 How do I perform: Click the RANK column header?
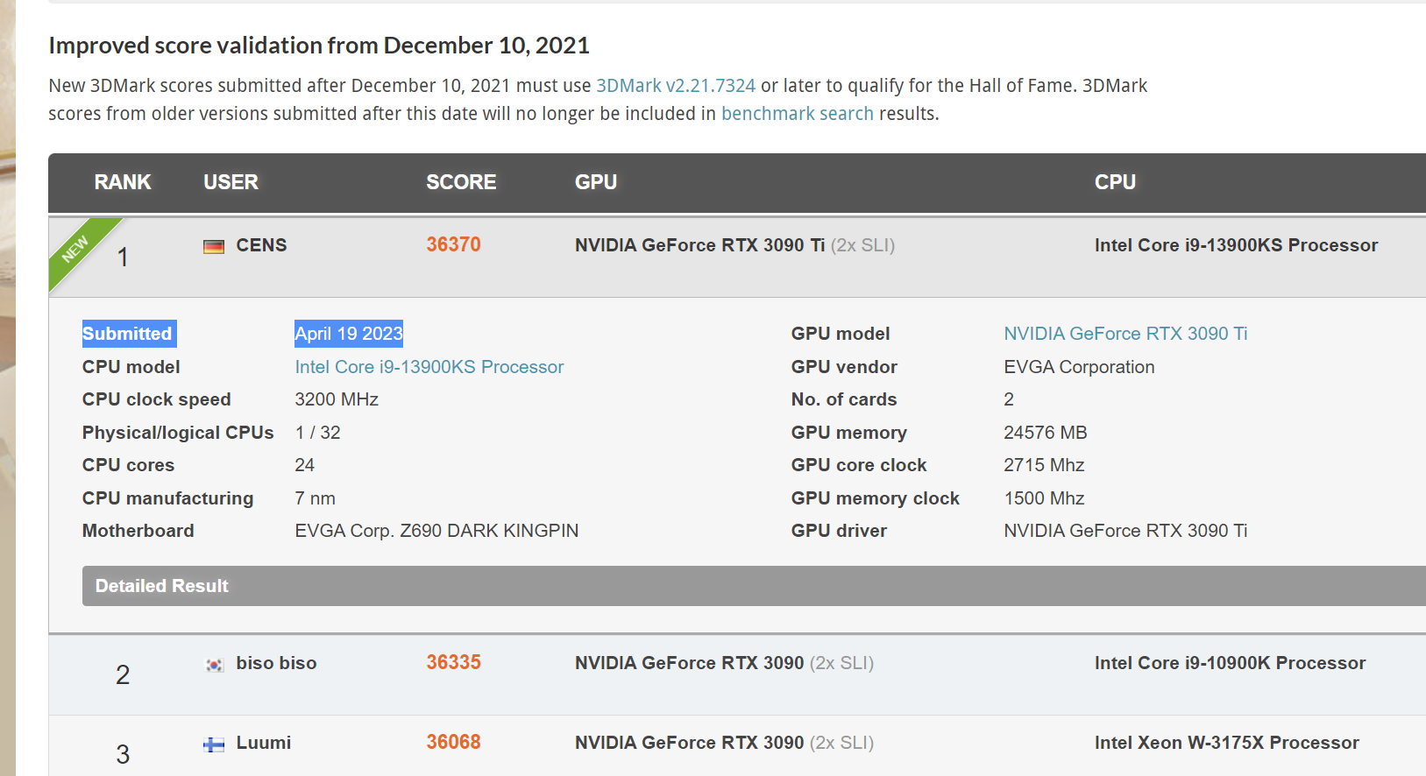coord(122,182)
